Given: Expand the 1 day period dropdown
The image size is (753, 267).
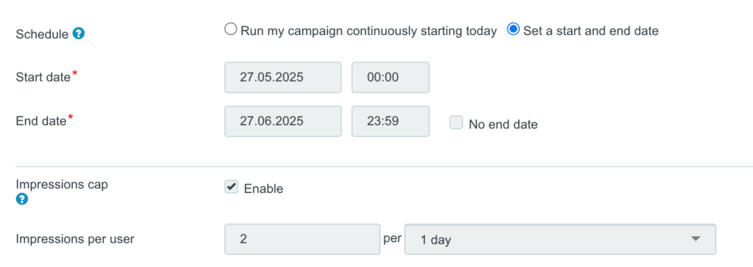Looking at the screenshot, I should tap(560, 239).
